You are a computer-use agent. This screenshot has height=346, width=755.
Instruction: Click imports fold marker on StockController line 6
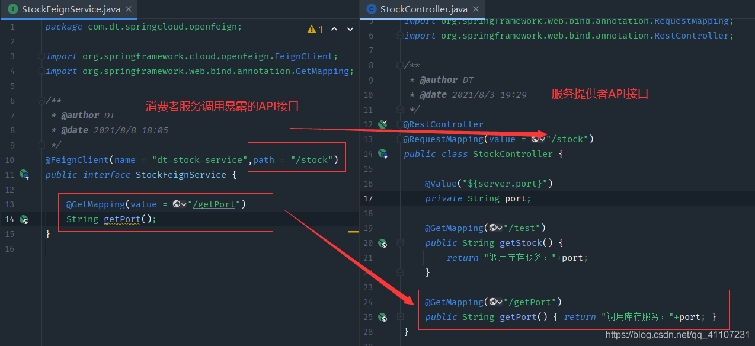point(400,36)
